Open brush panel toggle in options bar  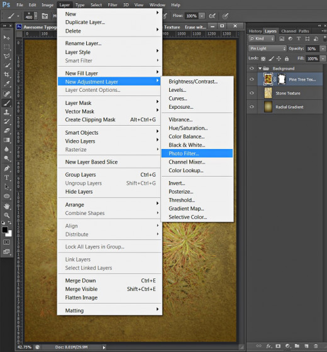click(45, 16)
